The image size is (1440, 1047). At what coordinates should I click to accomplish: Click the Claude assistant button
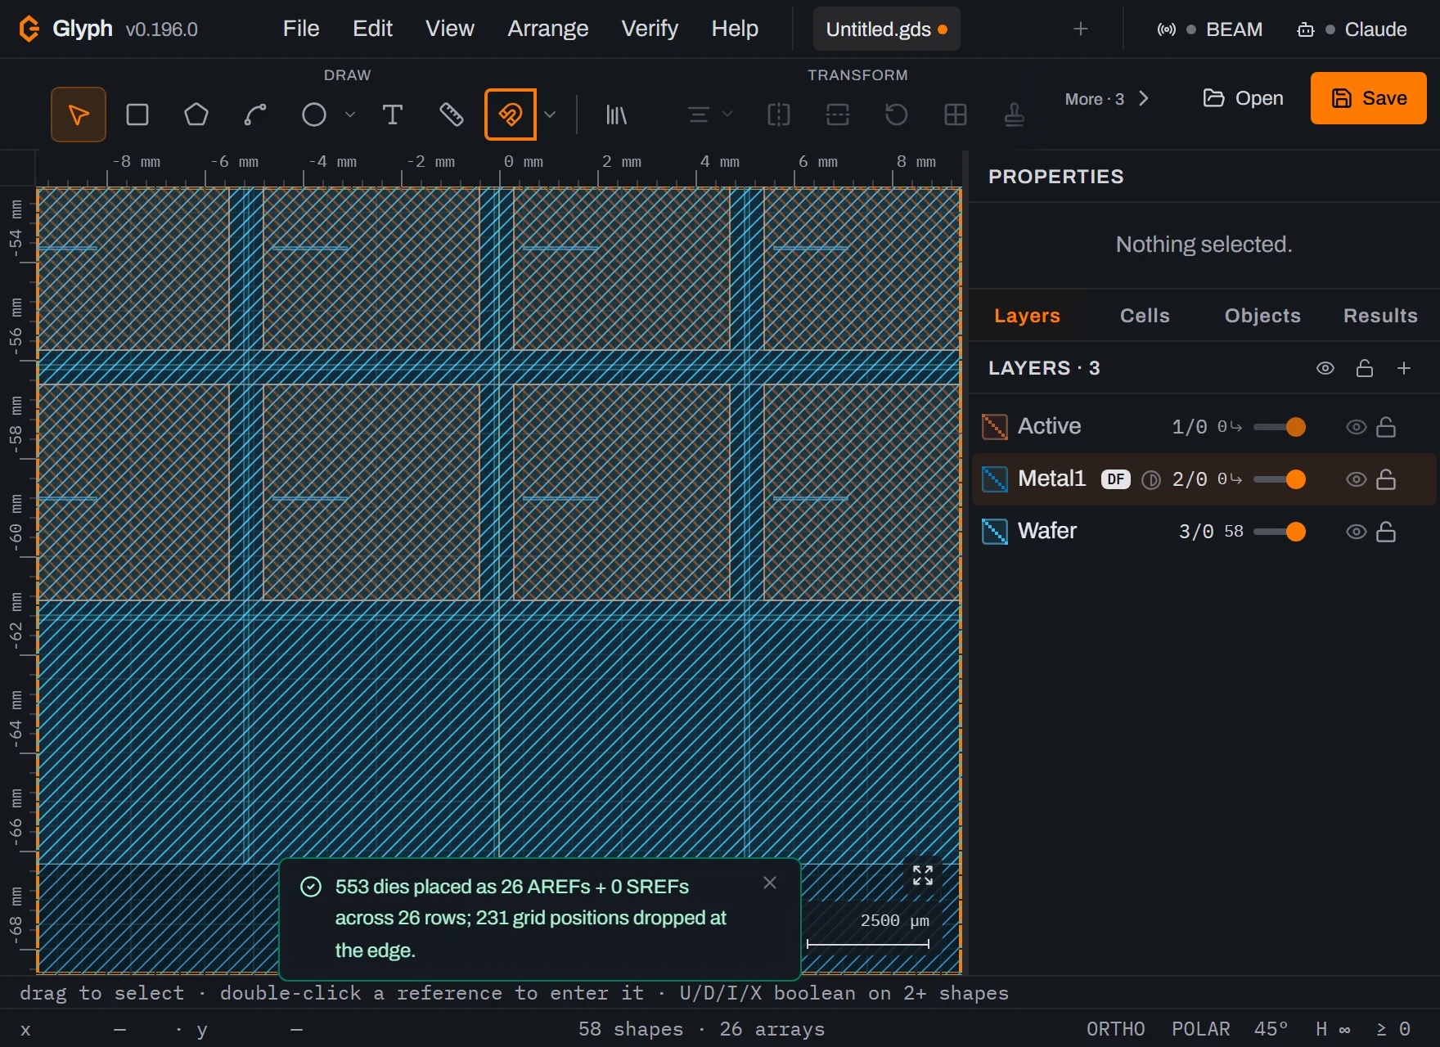1352,29
